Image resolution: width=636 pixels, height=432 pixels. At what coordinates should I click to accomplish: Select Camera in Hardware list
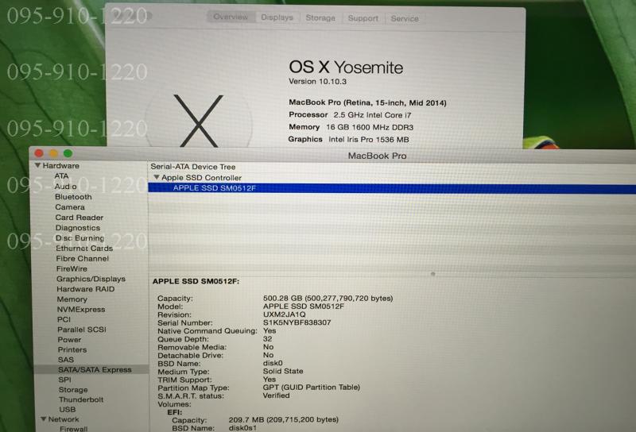pyautogui.click(x=70, y=207)
